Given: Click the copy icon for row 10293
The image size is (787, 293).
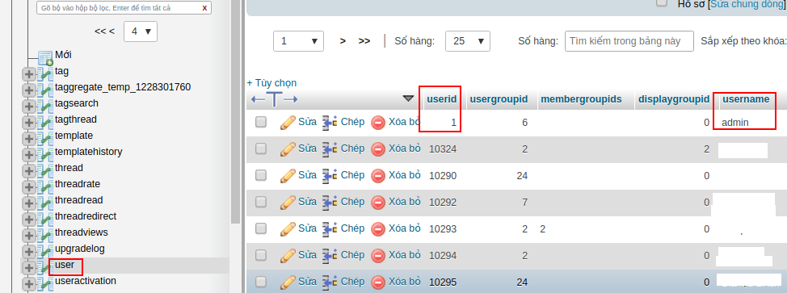Looking at the screenshot, I should 329,228.
